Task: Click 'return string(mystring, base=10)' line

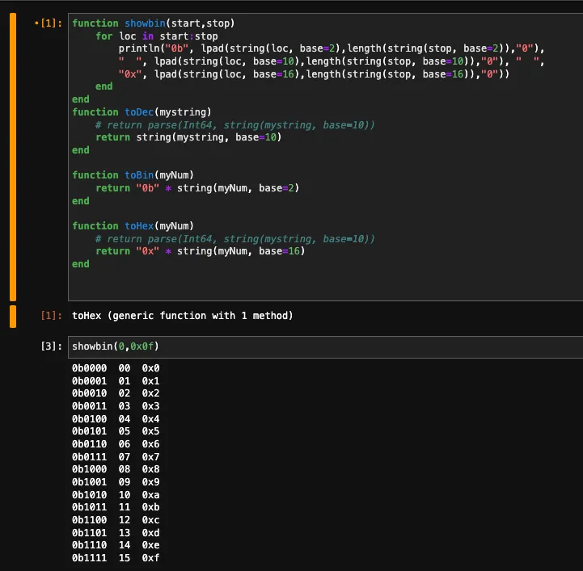Action: (188, 137)
